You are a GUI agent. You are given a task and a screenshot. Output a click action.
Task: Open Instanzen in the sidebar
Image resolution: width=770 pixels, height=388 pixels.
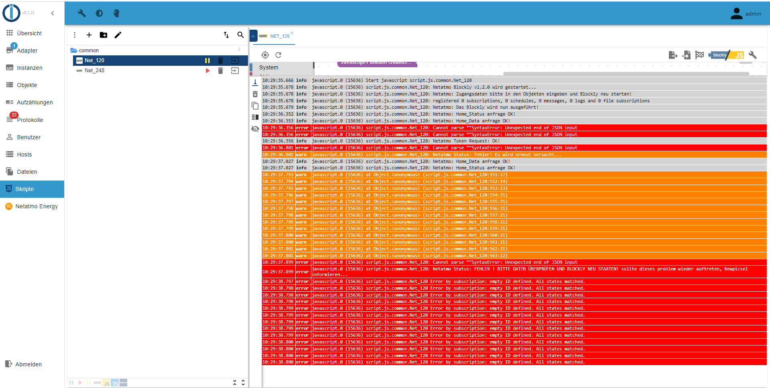coord(32,68)
